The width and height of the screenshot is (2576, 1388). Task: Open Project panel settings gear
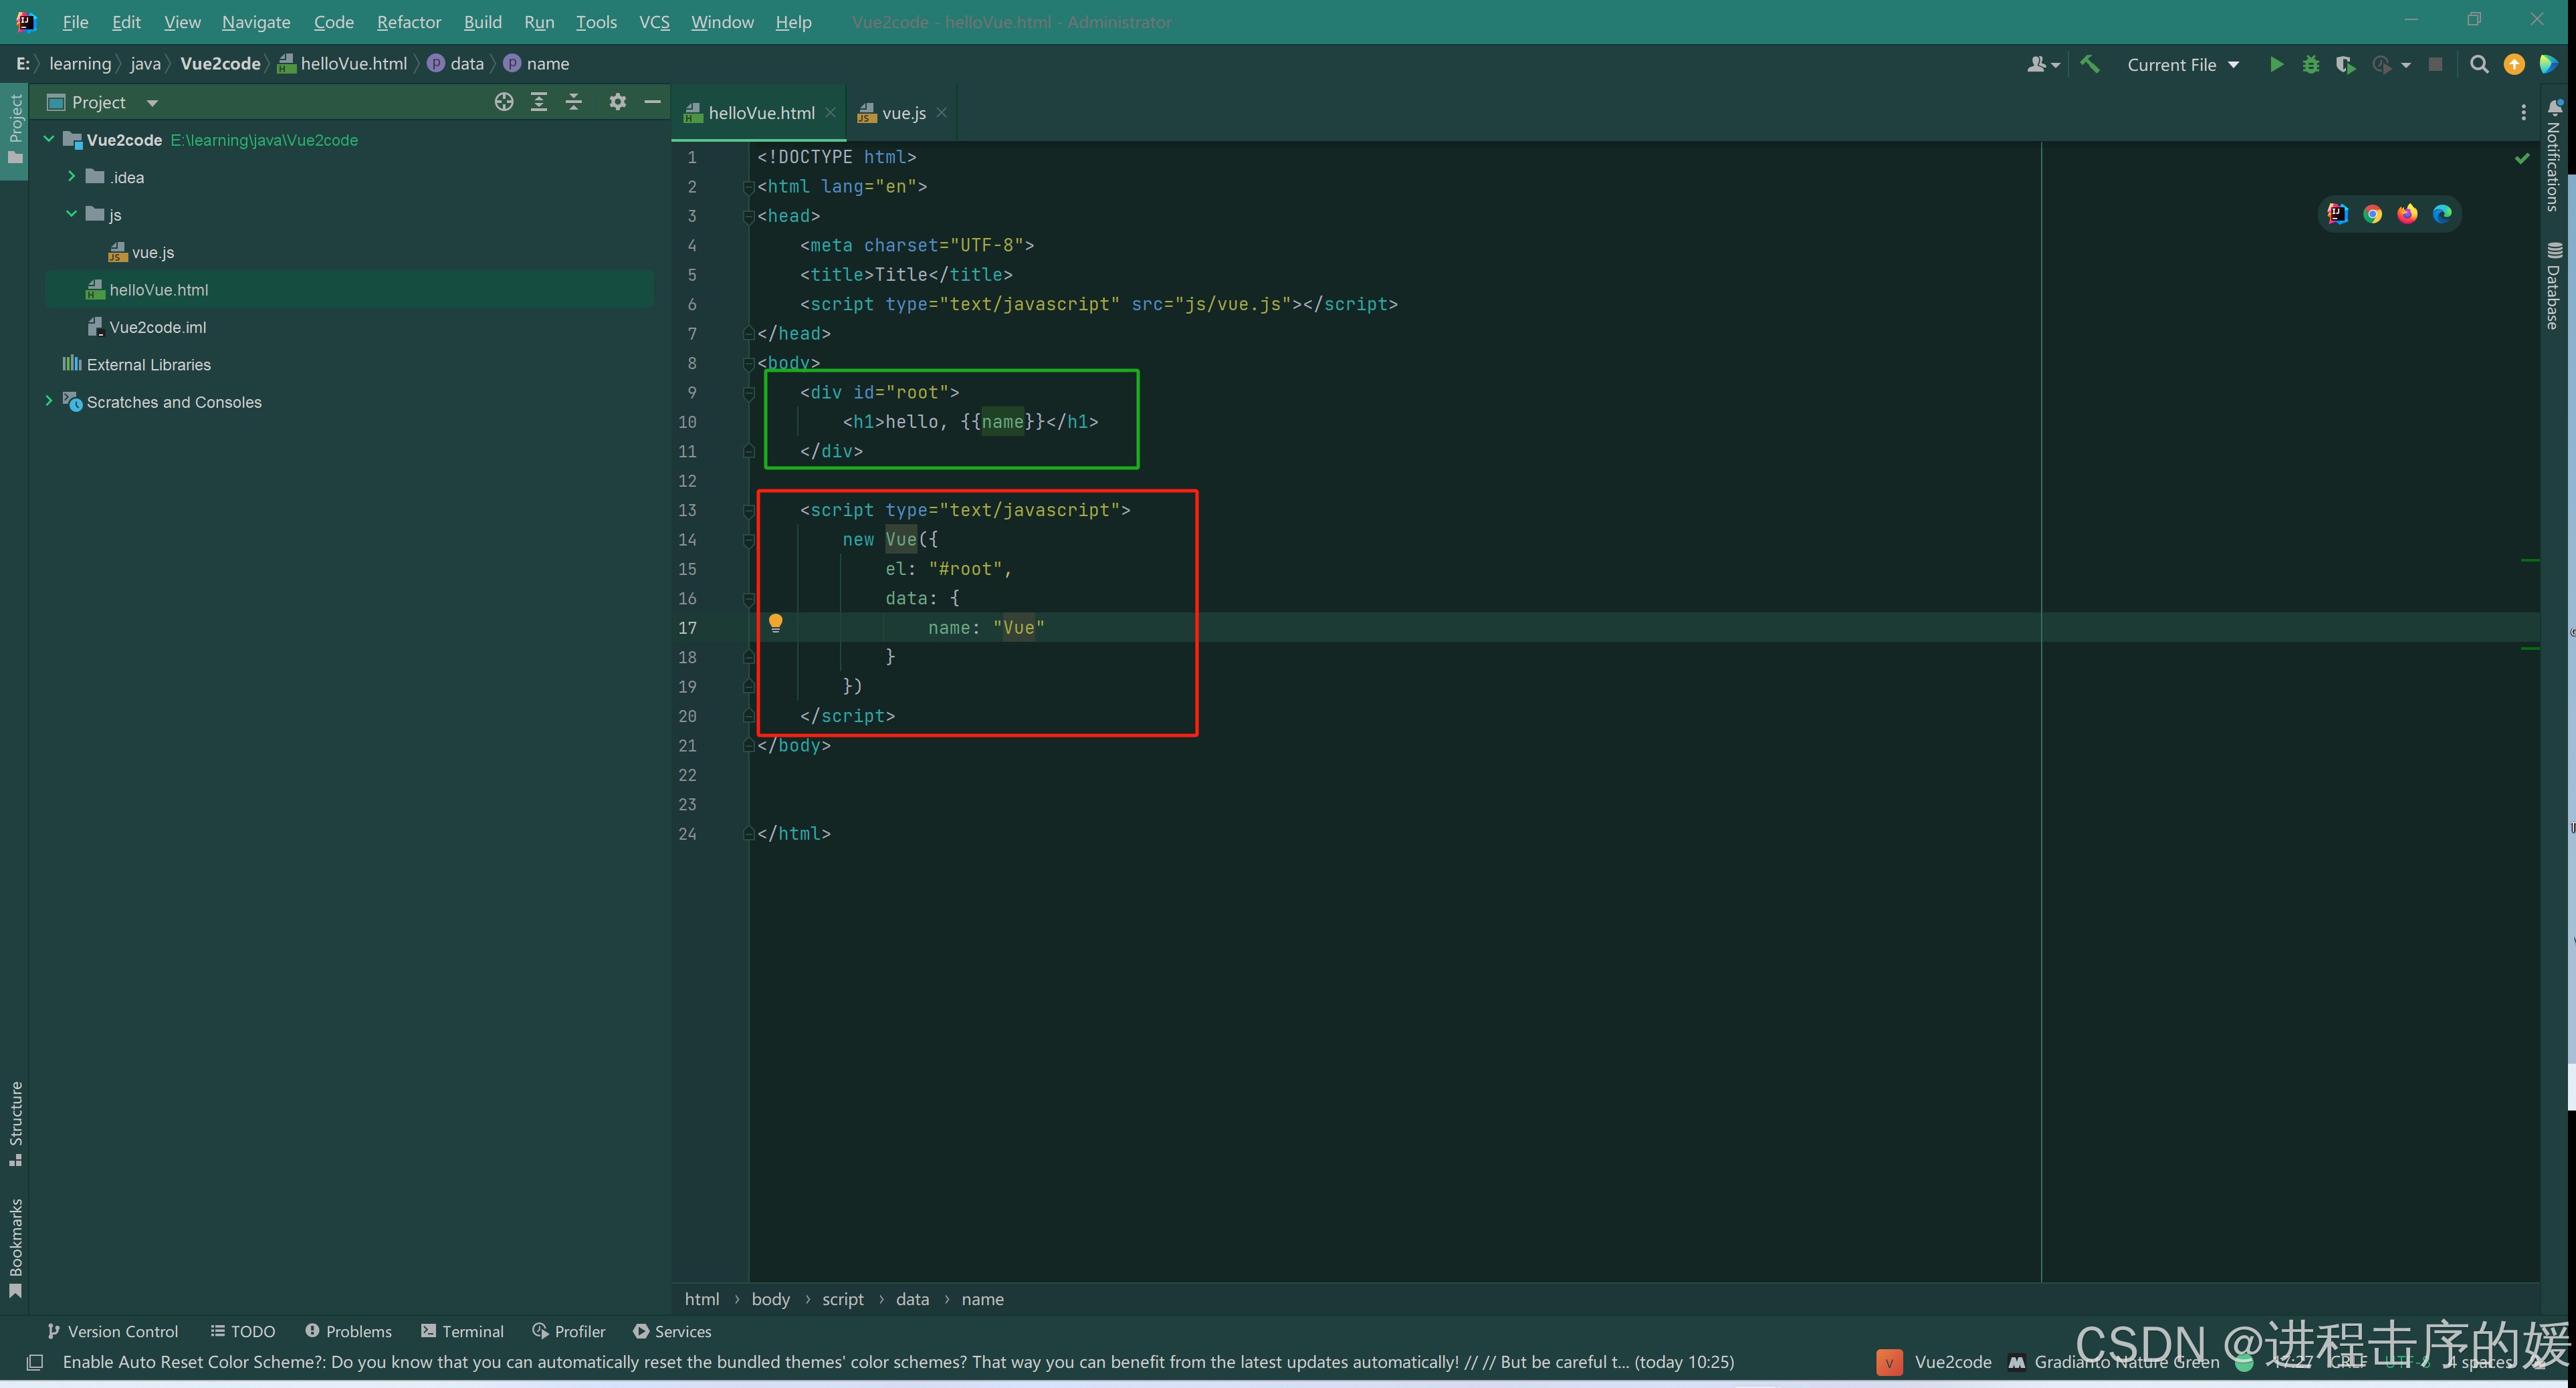(x=617, y=102)
